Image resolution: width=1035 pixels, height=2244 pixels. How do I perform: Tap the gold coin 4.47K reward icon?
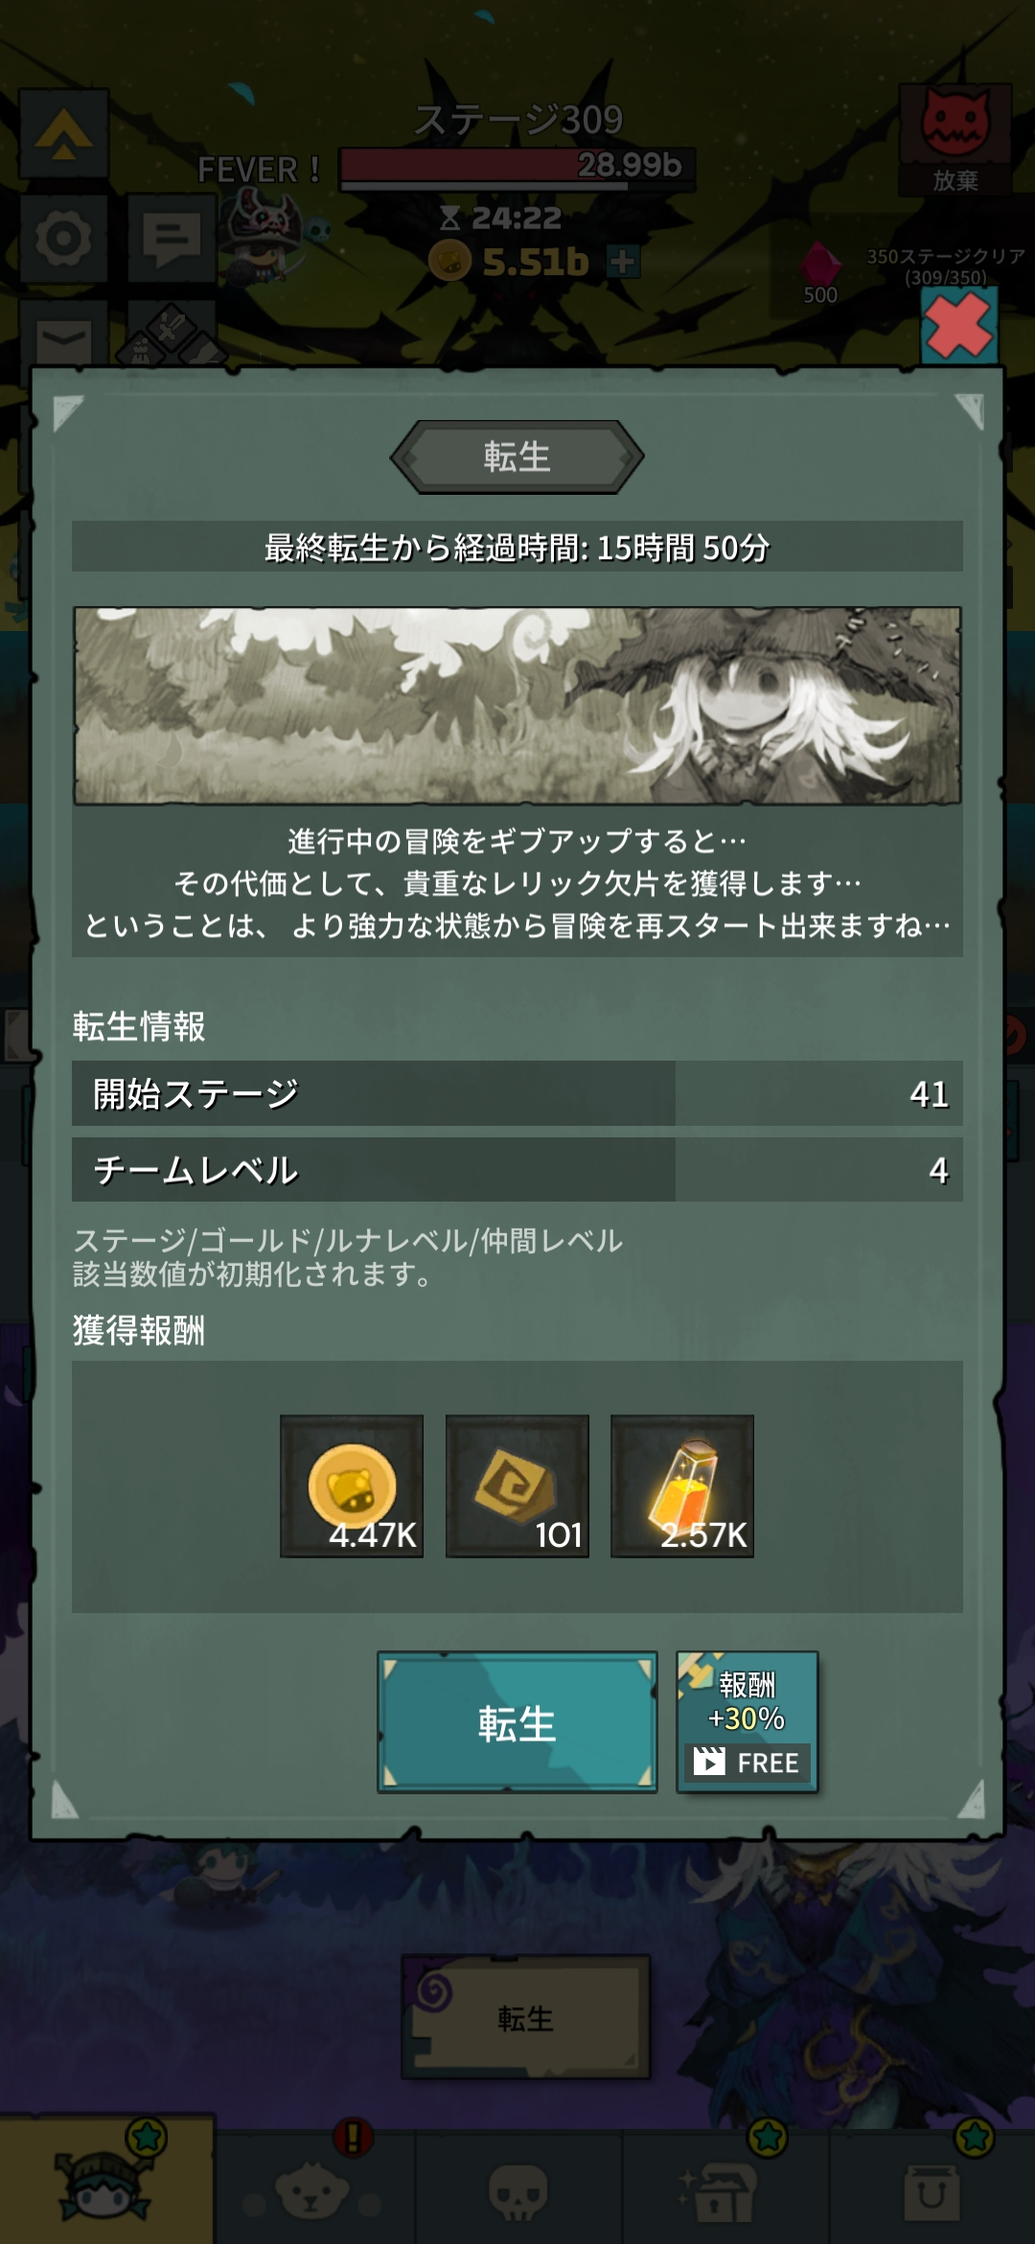pos(352,1486)
